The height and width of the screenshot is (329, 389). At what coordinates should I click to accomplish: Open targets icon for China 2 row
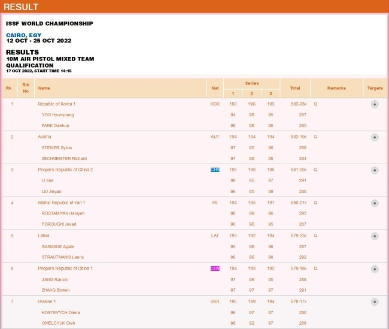(x=375, y=170)
